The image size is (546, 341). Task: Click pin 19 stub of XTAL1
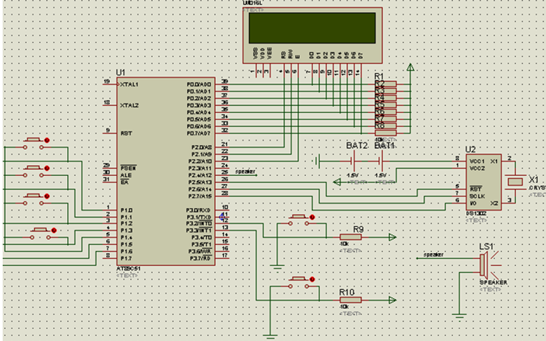coord(110,85)
